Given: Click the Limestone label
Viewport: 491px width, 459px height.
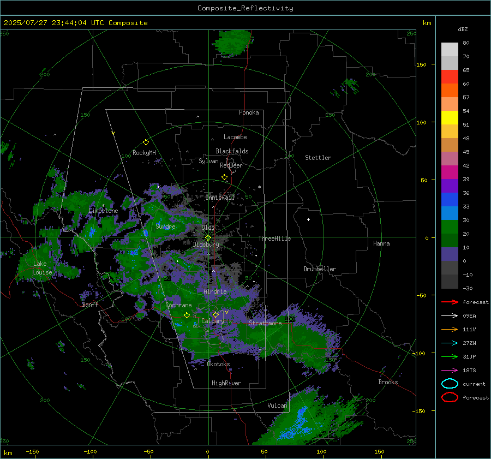Looking at the screenshot, I should tap(103, 211).
